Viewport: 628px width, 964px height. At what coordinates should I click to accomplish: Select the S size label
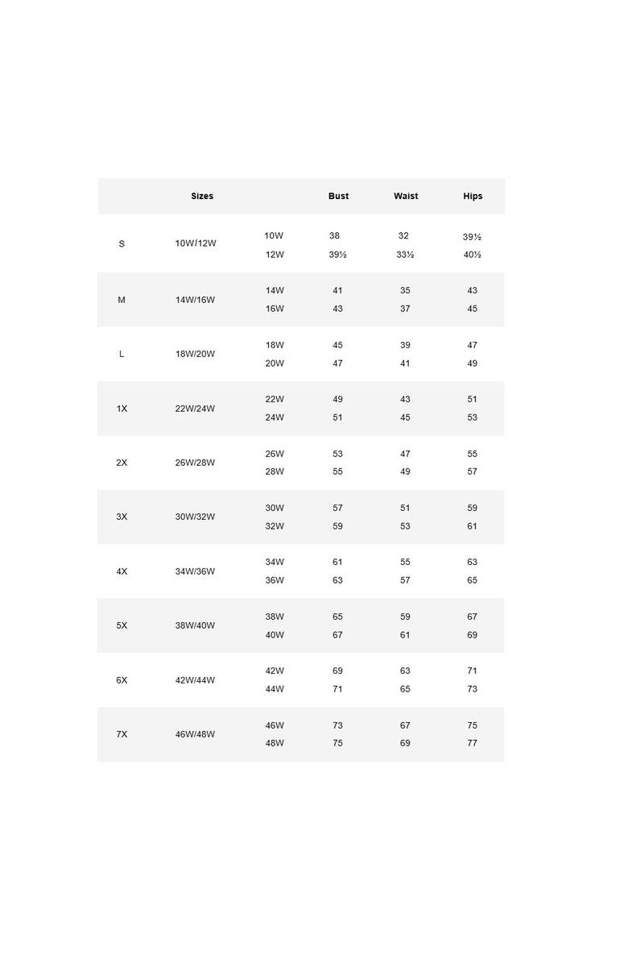tap(122, 243)
